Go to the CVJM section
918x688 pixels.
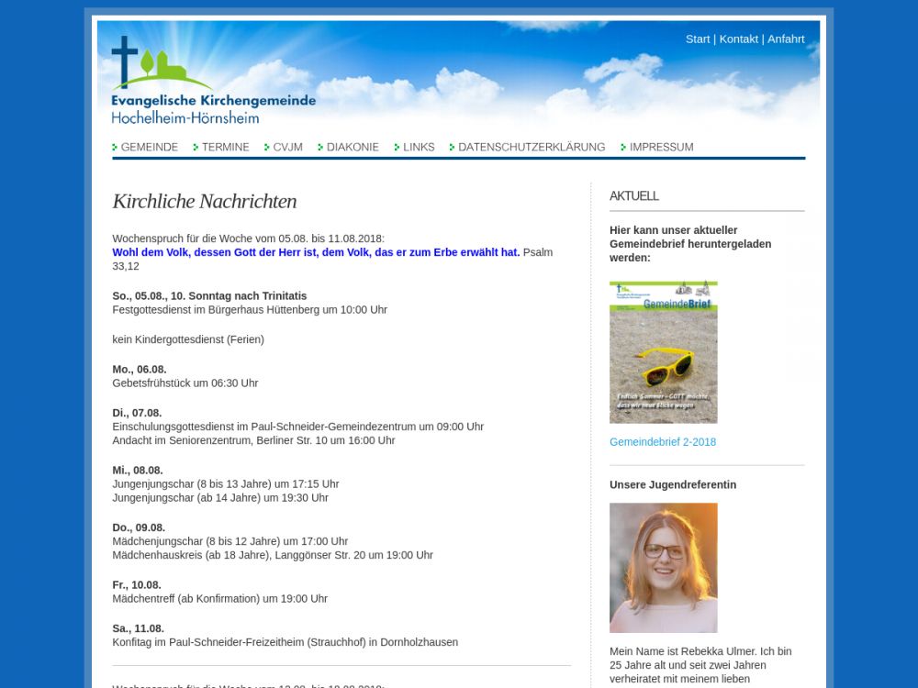coord(287,147)
